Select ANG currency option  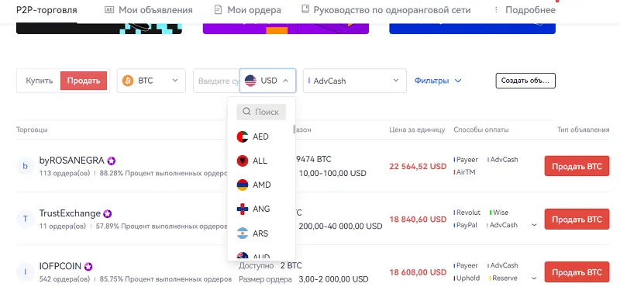pyautogui.click(x=261, y=209)
